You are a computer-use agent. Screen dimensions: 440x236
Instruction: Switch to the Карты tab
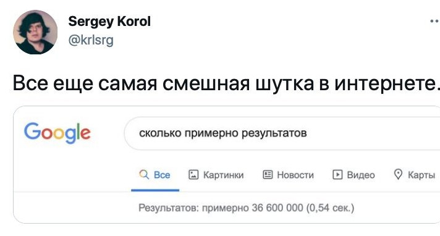click(x=415, y=175)
